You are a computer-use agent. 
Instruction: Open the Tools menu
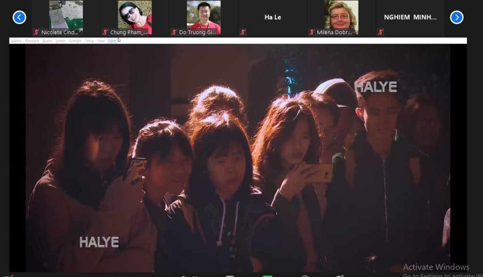coord(89,41)
